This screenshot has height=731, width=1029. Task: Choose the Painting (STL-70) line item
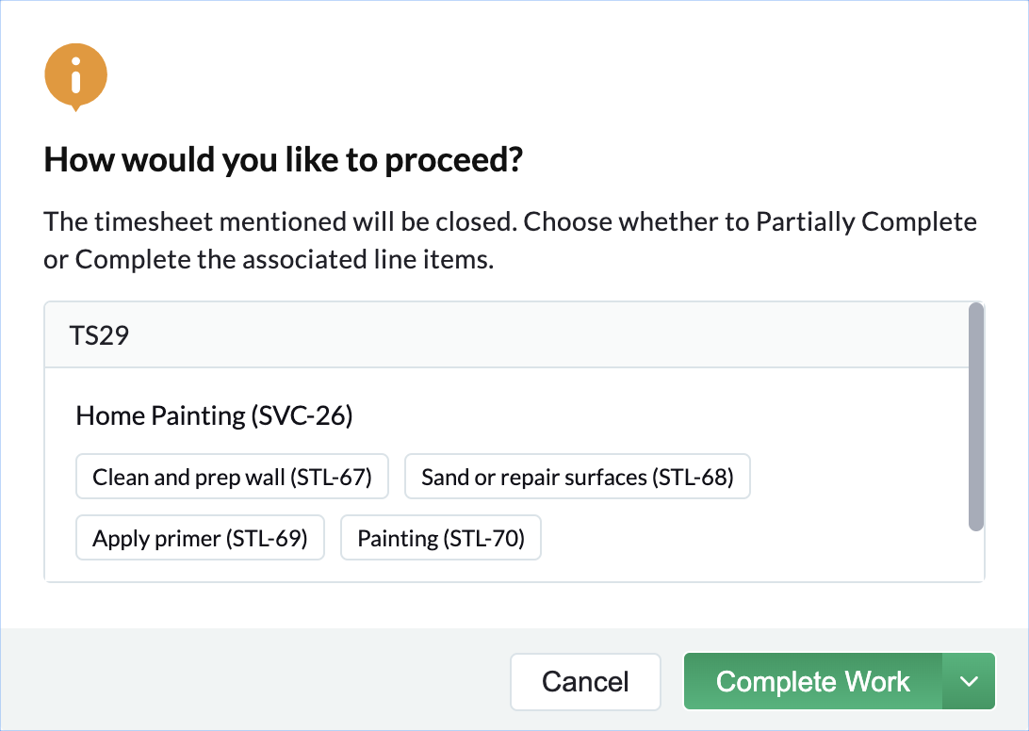click(x=440, y=539)
